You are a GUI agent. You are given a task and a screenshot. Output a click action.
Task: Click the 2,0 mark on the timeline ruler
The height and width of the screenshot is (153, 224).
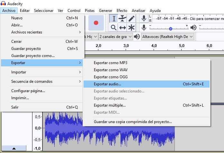coord(98,46)
